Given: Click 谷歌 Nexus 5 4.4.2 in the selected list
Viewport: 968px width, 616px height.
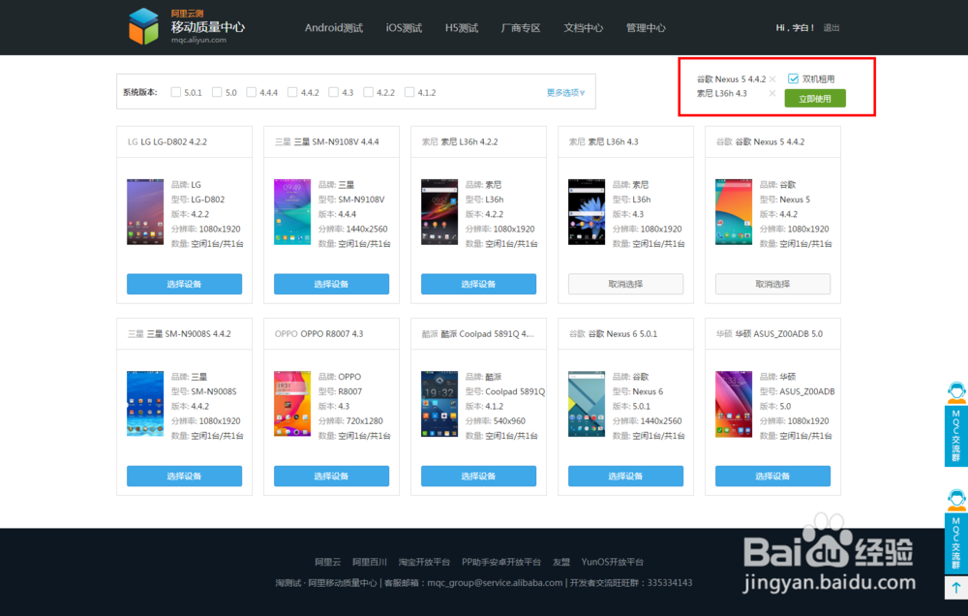Looking at the screenshot, I should [731, 79].
